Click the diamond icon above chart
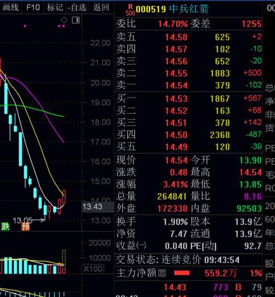Image resolution: width=275 pixels, height=297 pixels. pos(64,20)
